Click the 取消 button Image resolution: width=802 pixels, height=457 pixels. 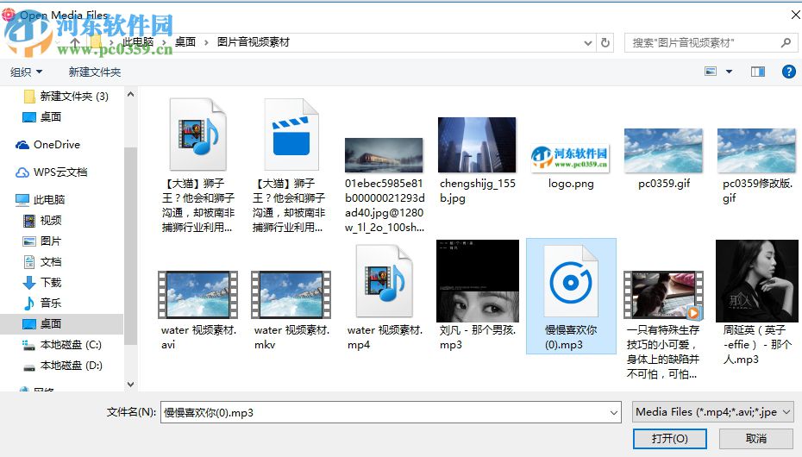(x=756, y=438)
